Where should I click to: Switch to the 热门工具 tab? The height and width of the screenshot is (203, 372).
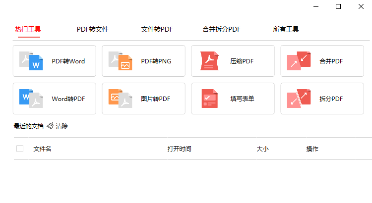point(28,29)
